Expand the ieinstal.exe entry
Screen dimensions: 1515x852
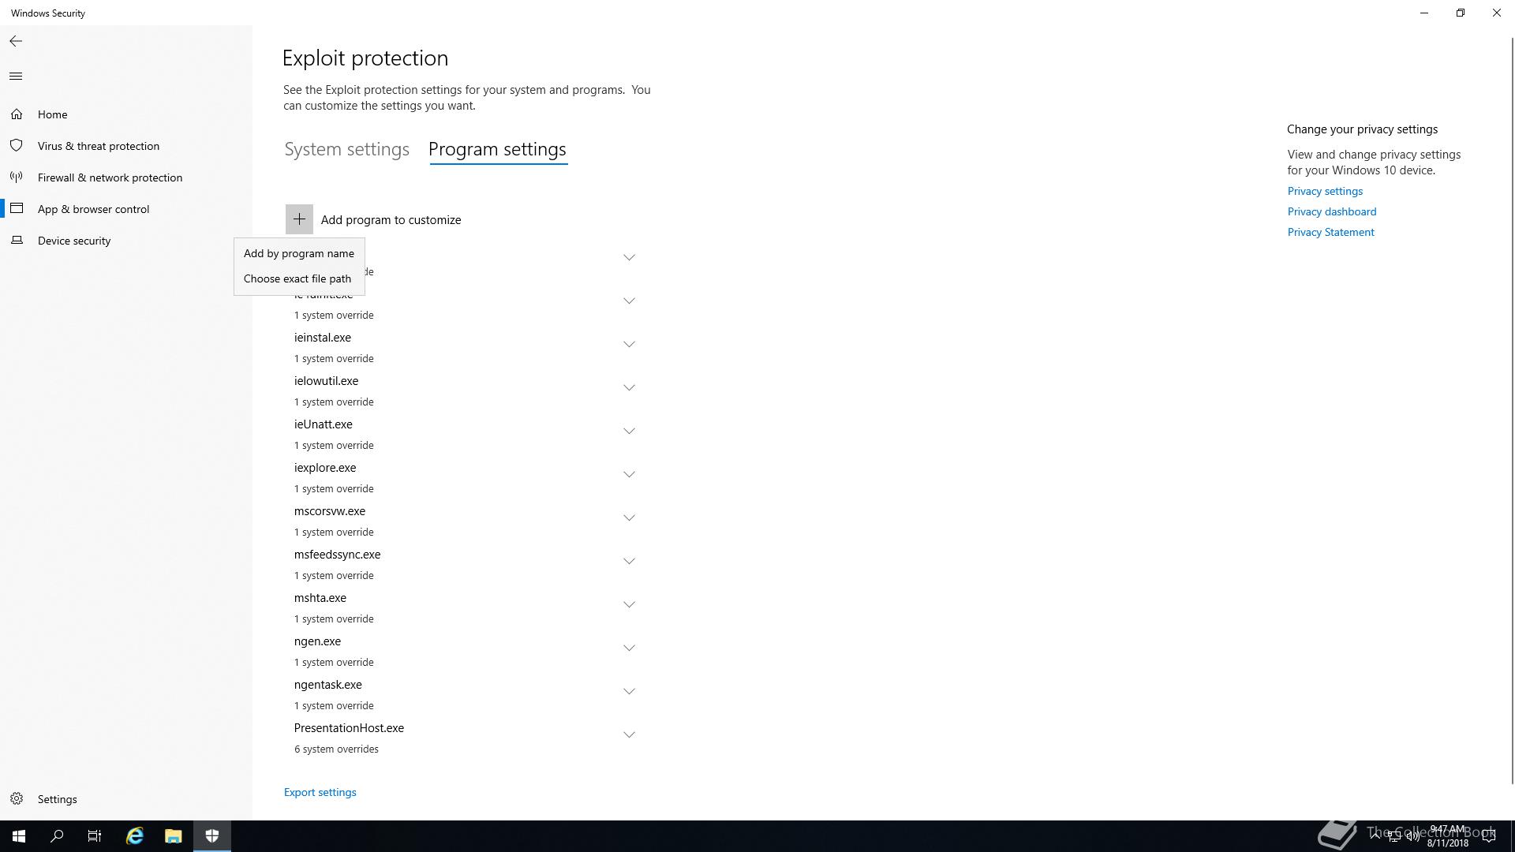[x=629, y=345]
